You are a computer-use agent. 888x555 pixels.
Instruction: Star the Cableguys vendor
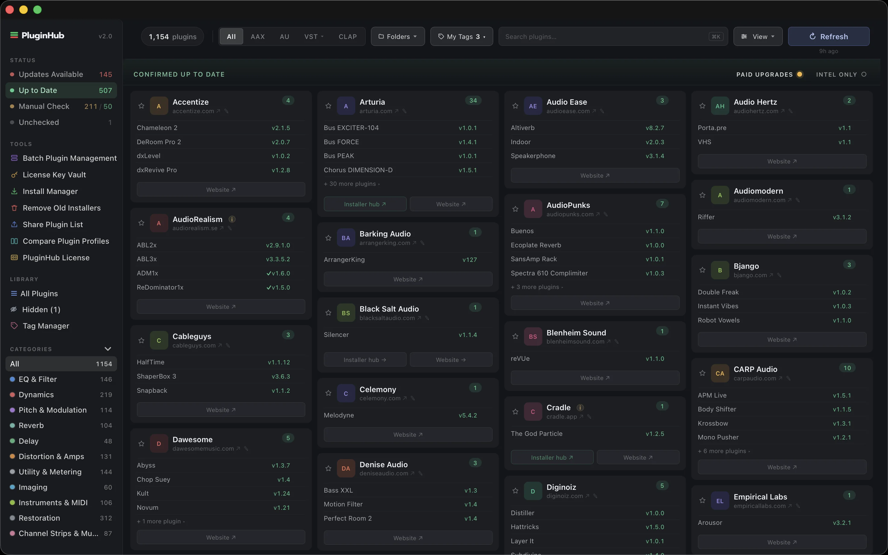[141, 341]
